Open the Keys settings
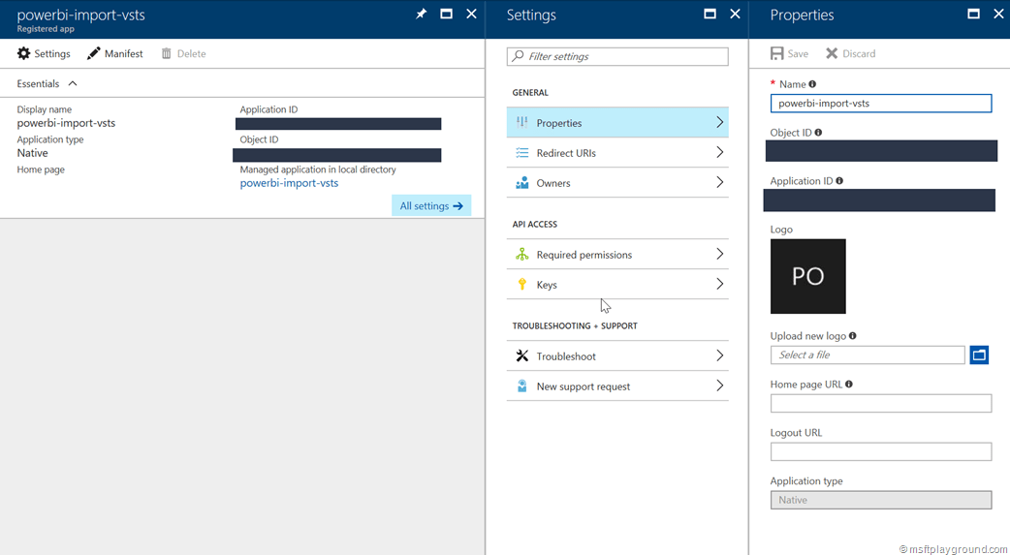 tap(617, 285)
